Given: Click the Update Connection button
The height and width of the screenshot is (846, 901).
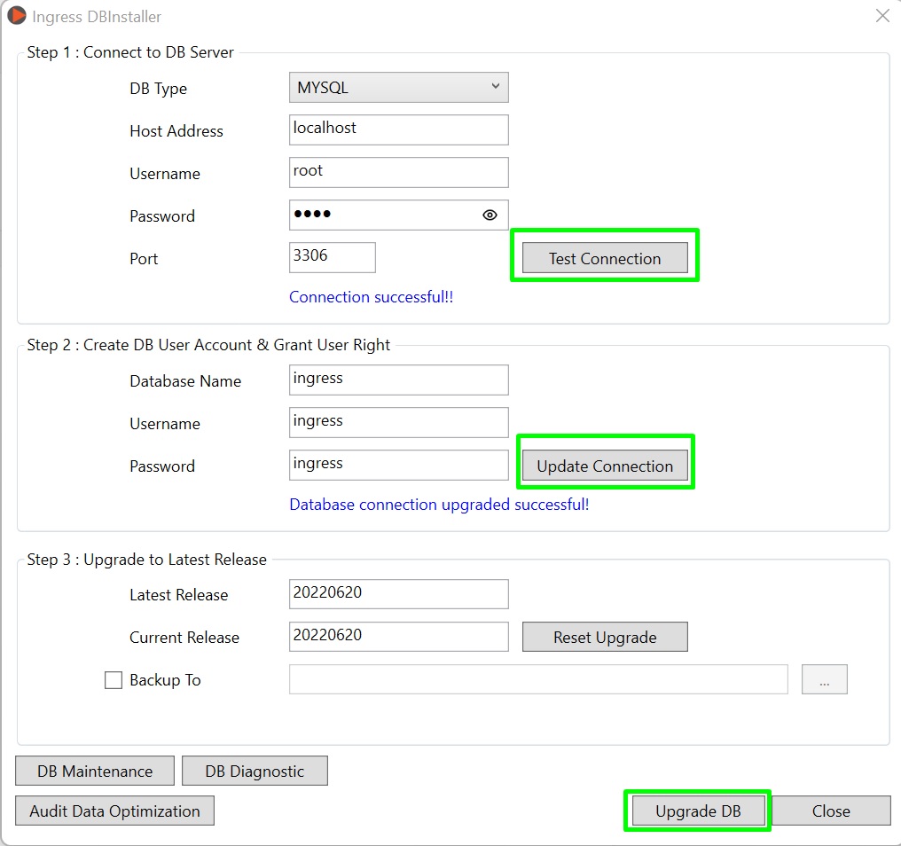Looking at the screenshot, I should point(605,466).
